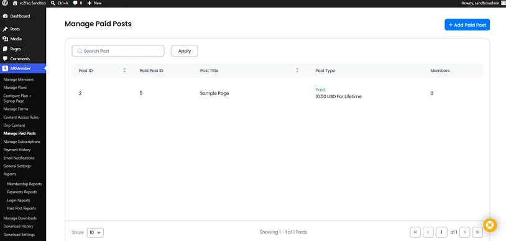Screen dimensions: 506x241
Task: Open the orange lifebuoy help icon
Action: click(x=490, y=225)
